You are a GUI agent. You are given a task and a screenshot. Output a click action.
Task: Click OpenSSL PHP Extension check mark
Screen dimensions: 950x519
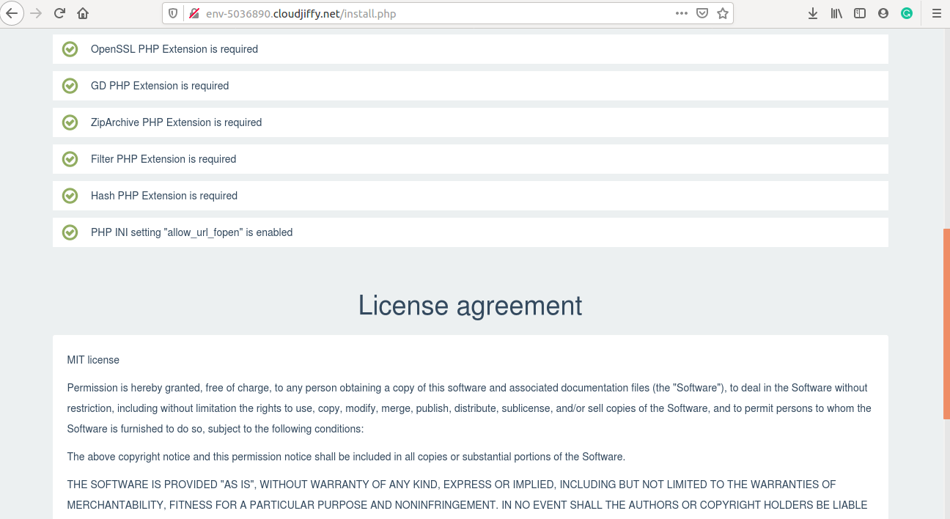point(70,49)
